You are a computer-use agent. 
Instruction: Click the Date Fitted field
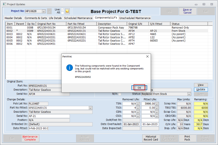(x=38, y=128)
